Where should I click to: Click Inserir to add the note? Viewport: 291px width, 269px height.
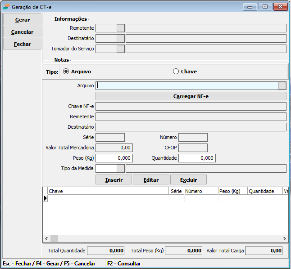[x=114, y=179]
